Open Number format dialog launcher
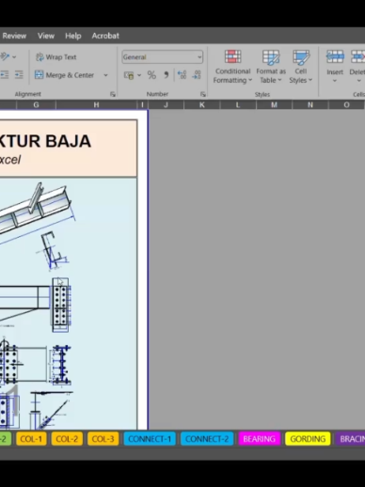Viewport: 365px width, 487px height. point(203,94)
